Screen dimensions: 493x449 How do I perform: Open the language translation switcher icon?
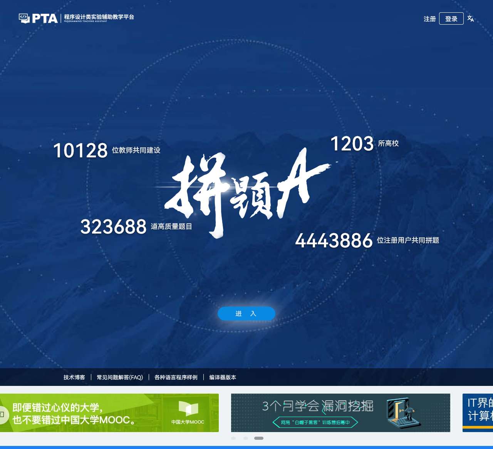point(471,18)
